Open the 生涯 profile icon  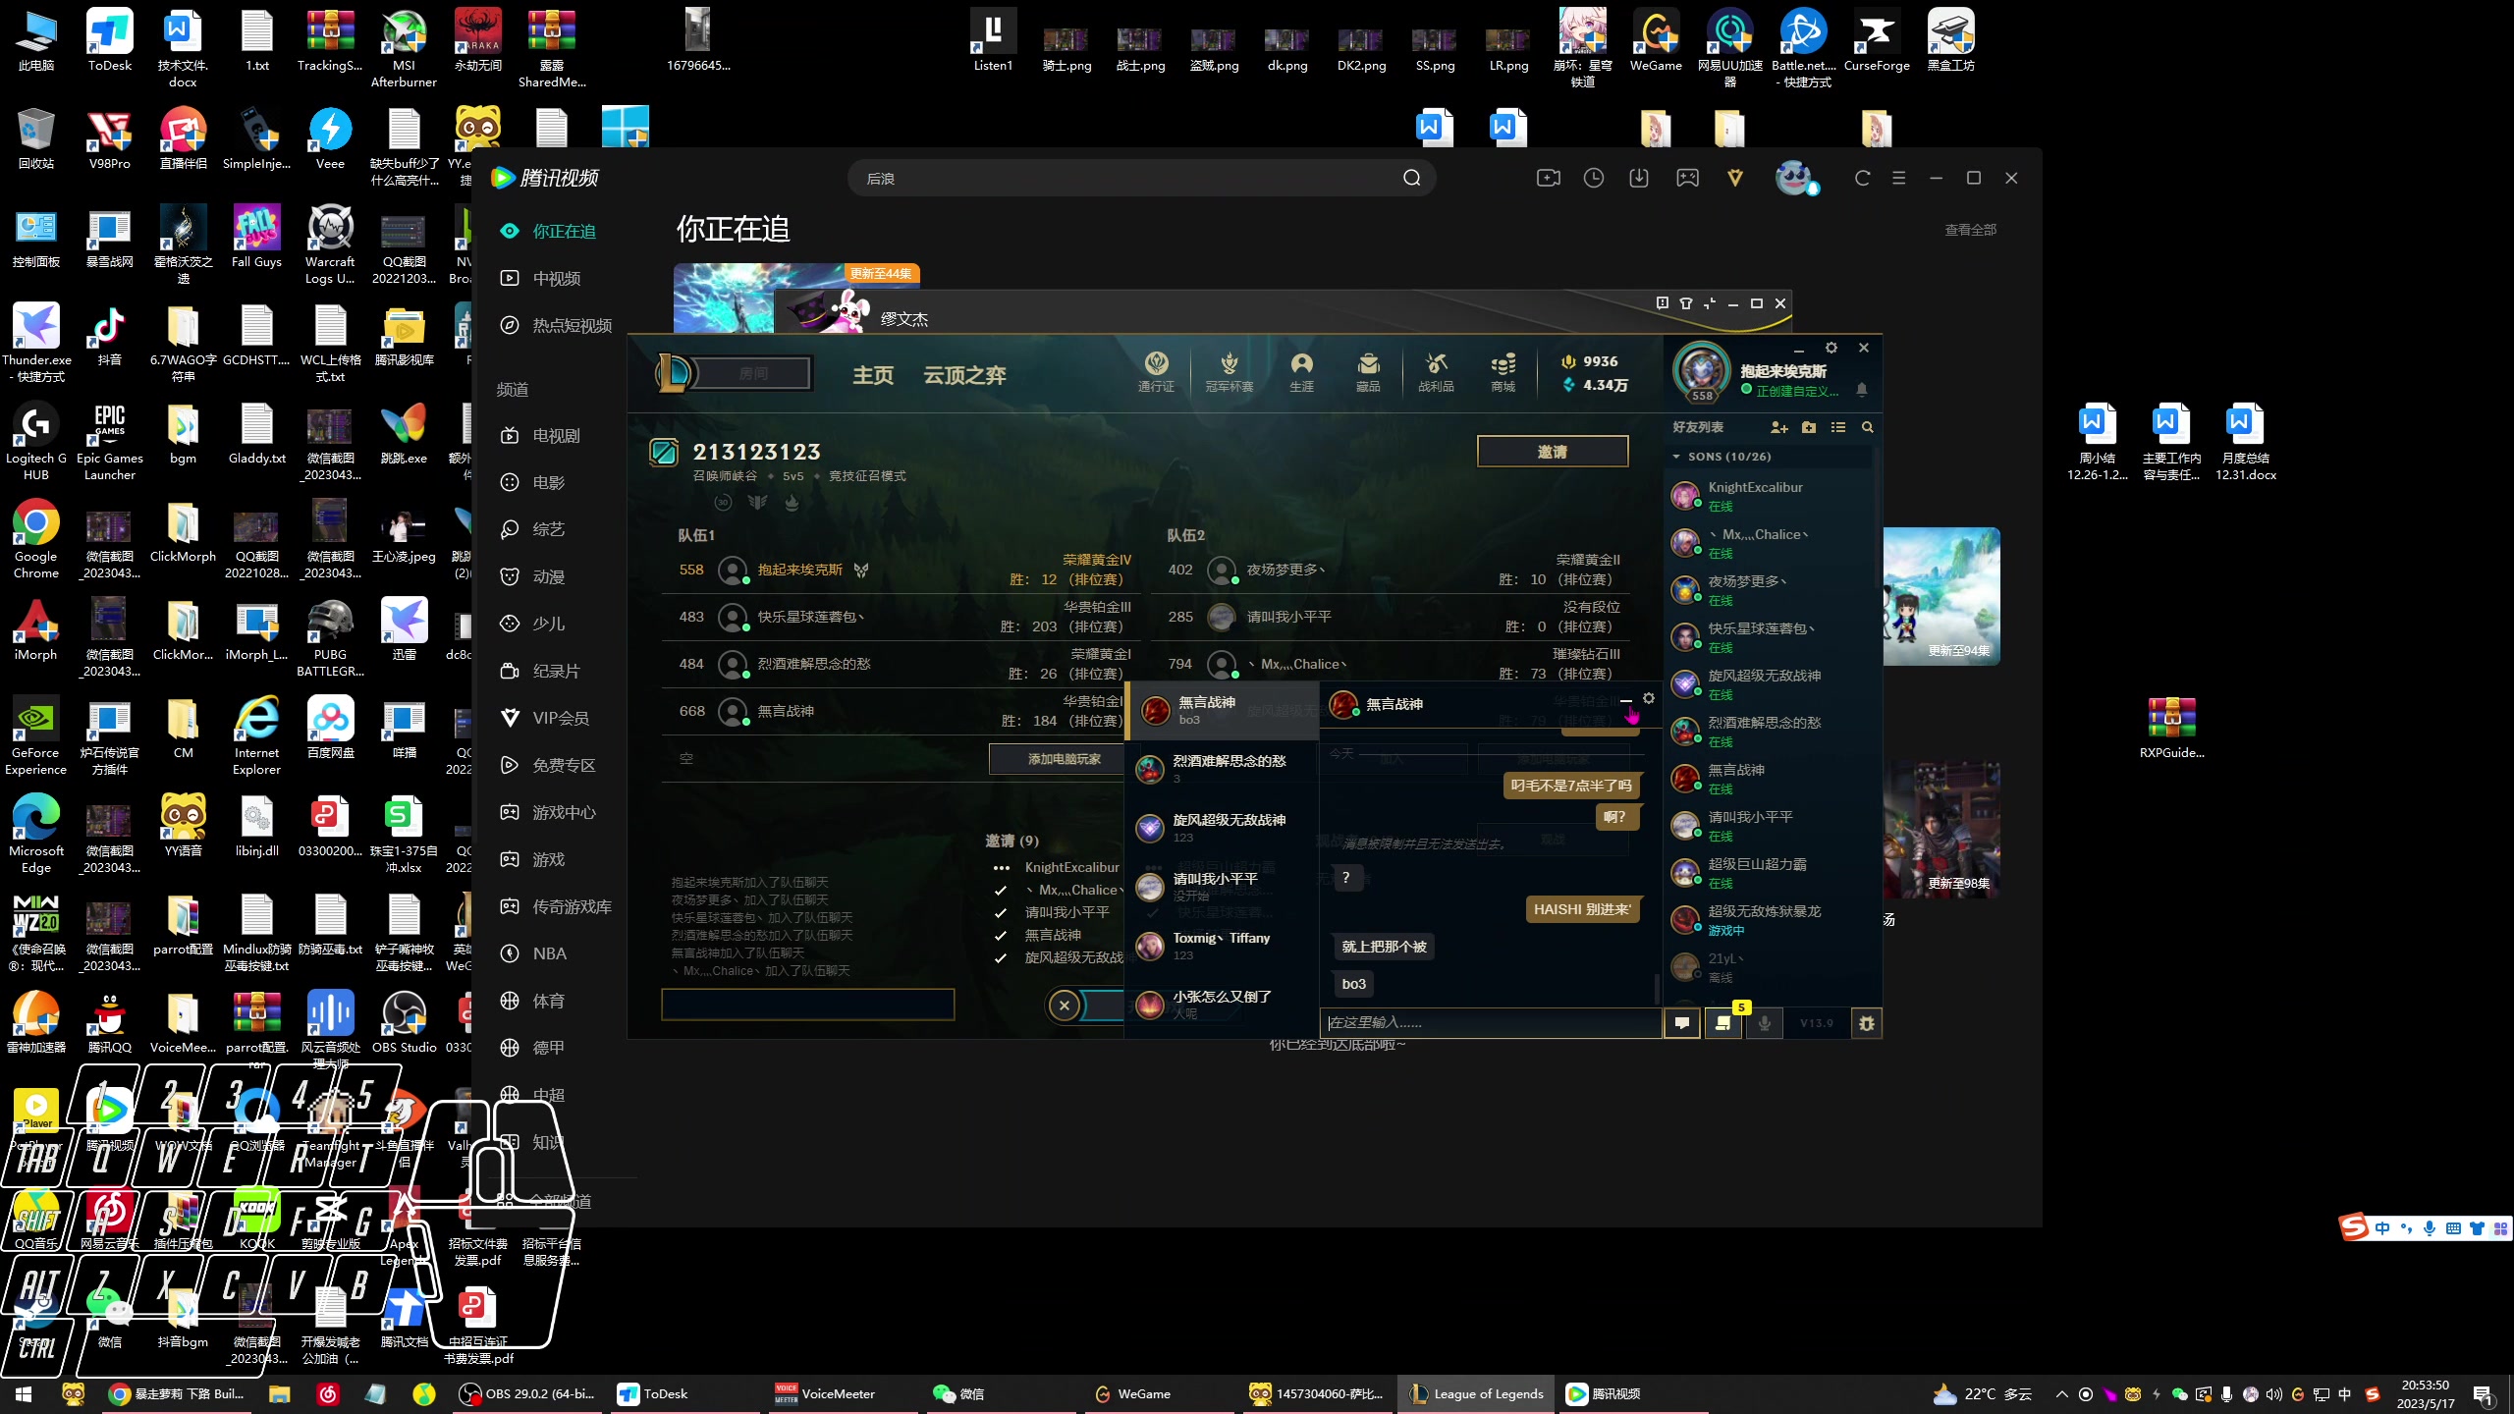(x=1301, y=372)
